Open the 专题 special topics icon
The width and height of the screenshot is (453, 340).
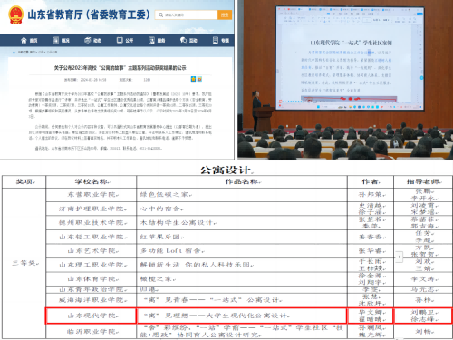pyautogui.click(x=216, y=40)
